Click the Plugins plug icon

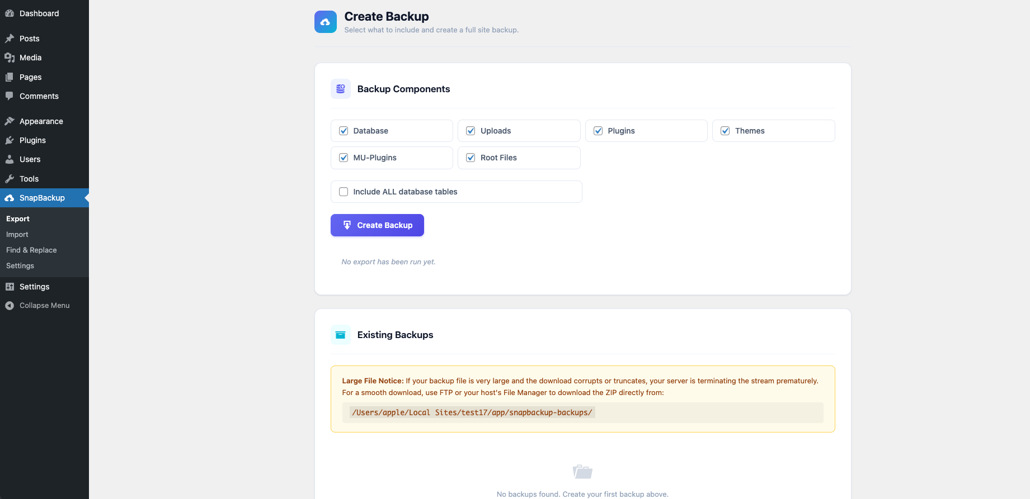[10, 140]
